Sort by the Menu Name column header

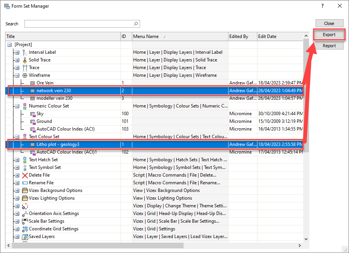pos(146,36)
